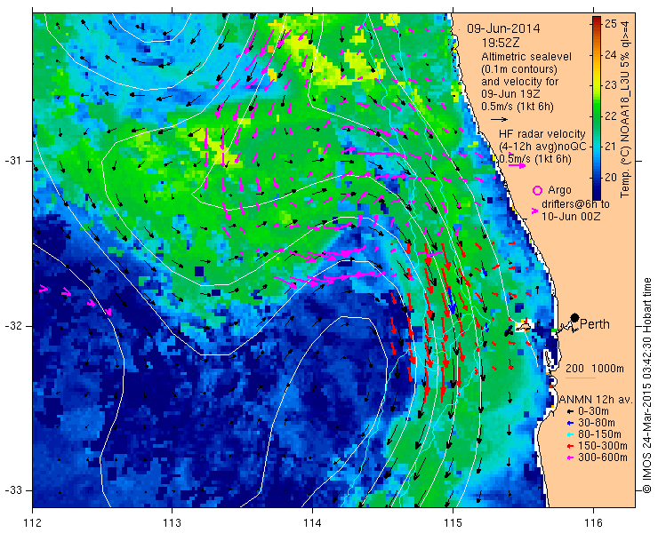Viewport: 658px width, 533px height.
Task: Click the 'HF radar velocity' legend text
Action: pos(542,134)
